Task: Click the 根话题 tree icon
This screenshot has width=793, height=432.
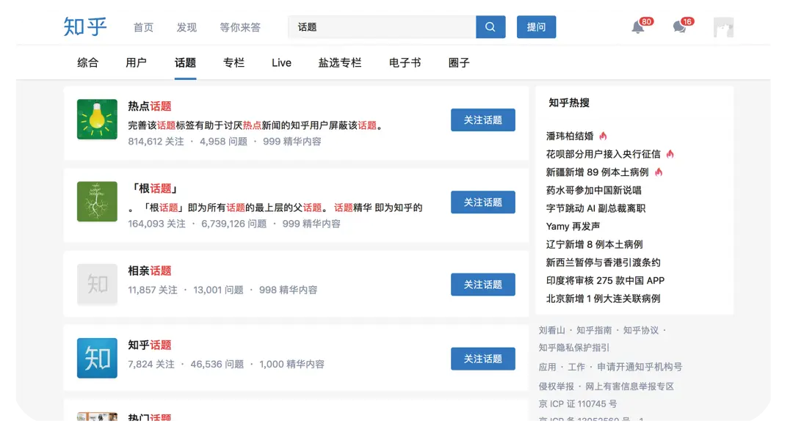Action: 97,202
